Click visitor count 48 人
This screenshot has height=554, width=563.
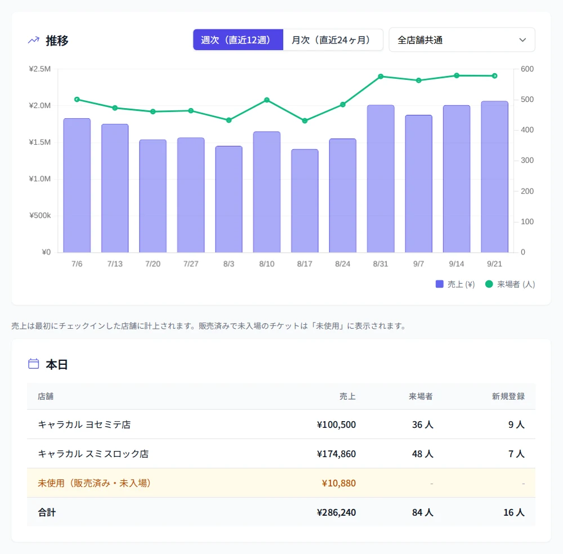(x=423, y=453)
